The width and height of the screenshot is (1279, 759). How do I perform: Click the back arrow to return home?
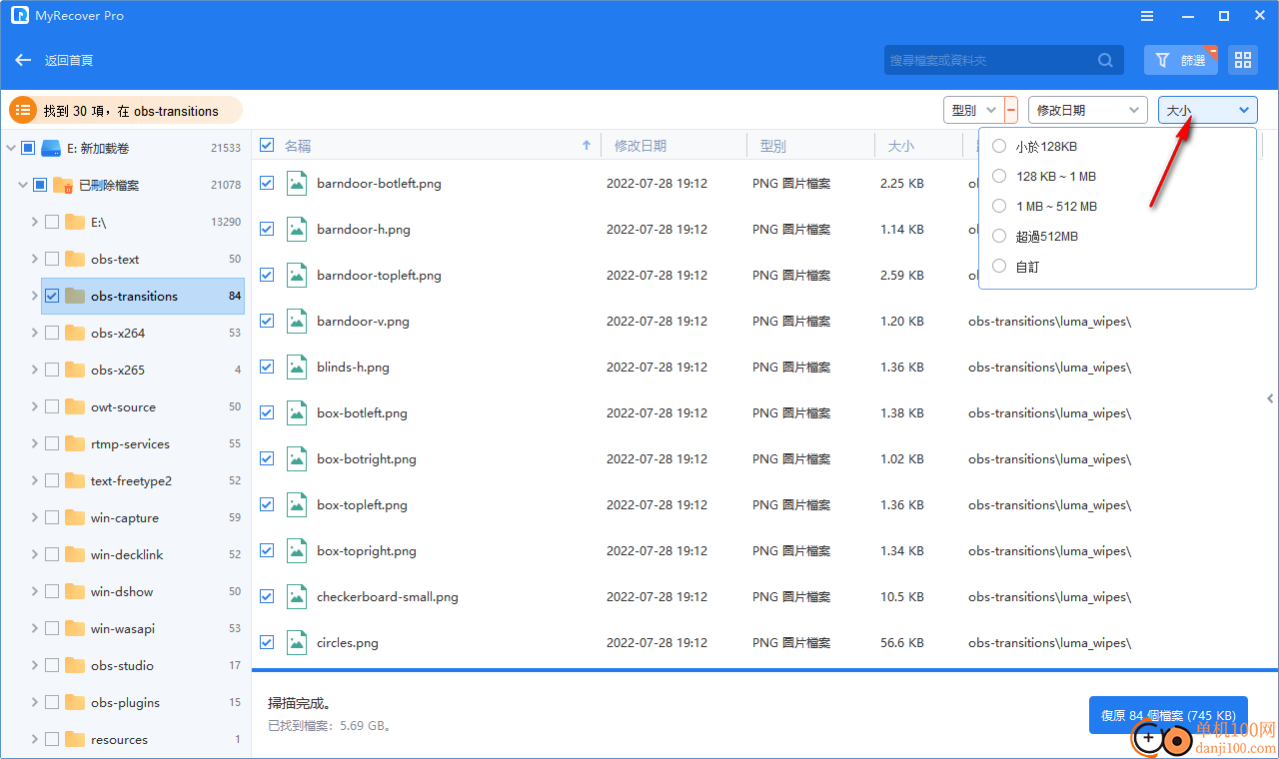pyautogui.click(x=23, y=60)
